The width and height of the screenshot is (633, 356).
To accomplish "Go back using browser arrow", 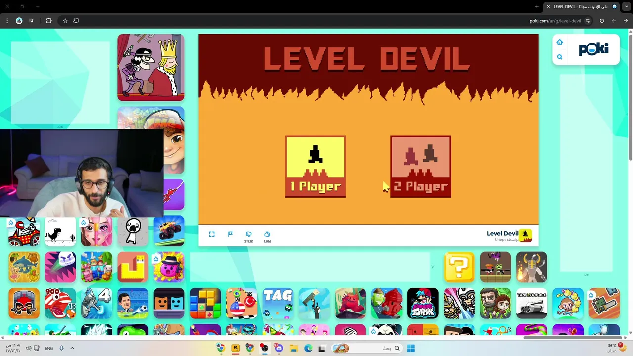I will [626, 21].
